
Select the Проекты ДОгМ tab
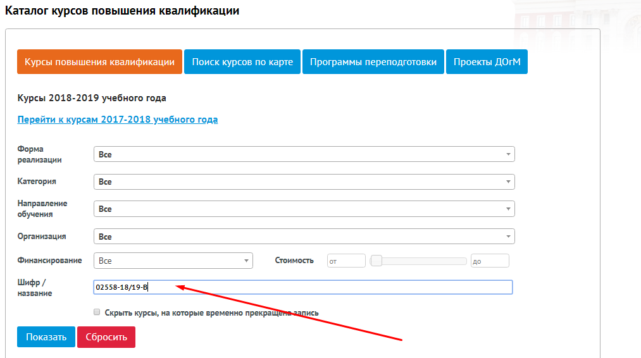click(x=487, y=62)
